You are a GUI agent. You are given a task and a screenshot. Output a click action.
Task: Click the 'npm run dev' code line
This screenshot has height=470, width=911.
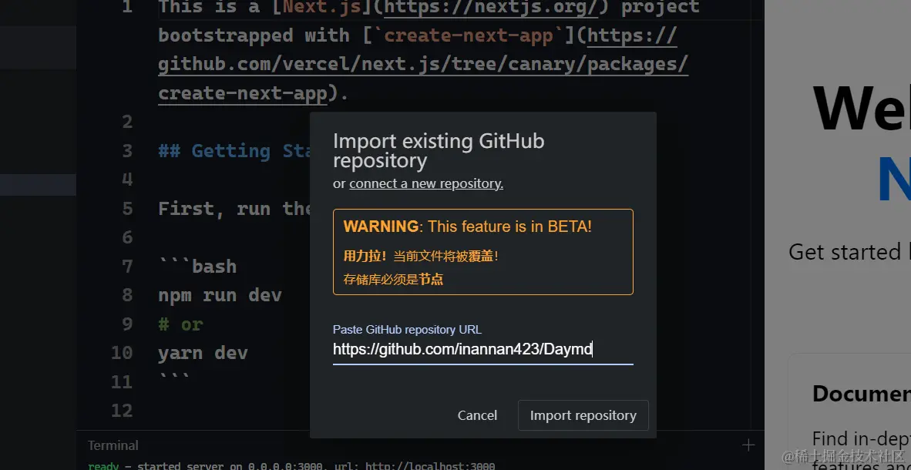click(220, 295)
